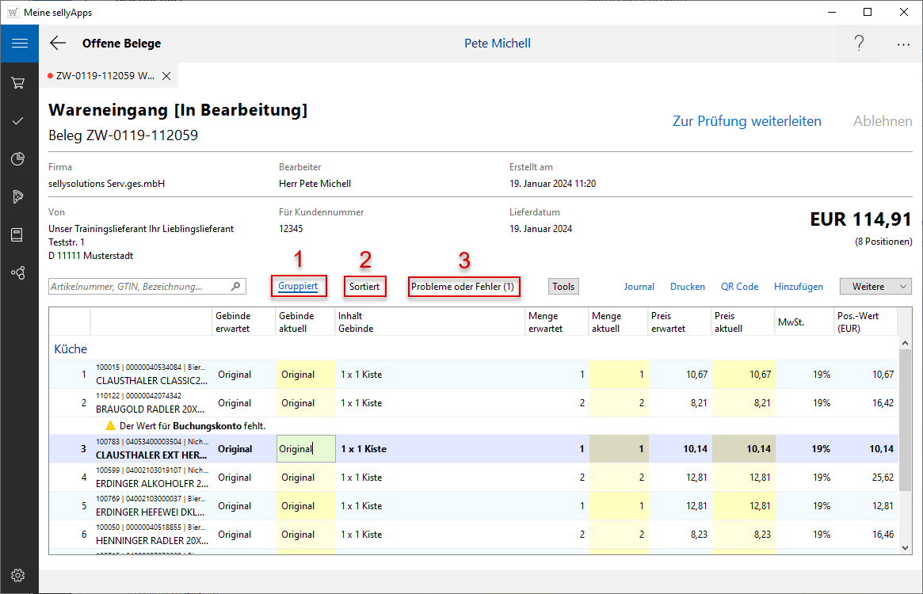Open the pie chart reports icon
This screenshot has height=594, width=923.
(19, 159)
